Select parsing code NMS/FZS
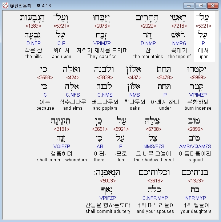Viewport: 221px width, 222px height. [x=154, y=146]
